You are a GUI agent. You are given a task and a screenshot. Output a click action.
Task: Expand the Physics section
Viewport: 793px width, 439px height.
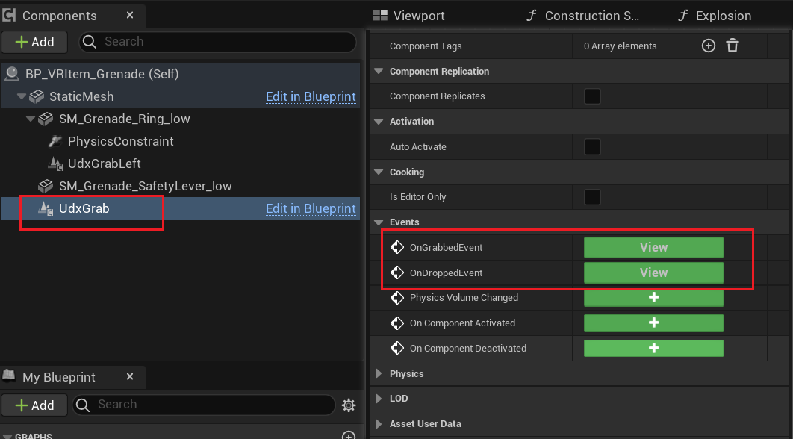[378, 373]
